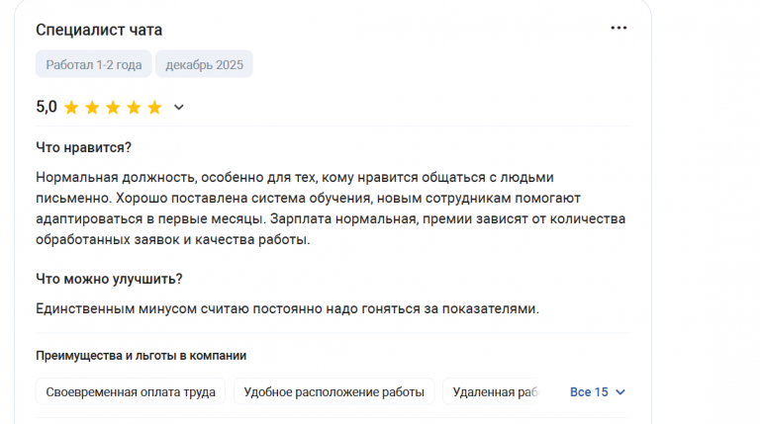This screenshot has width=760, height=424.
Task: Open the three-dots menu of the review
Action: coord(618,28)
